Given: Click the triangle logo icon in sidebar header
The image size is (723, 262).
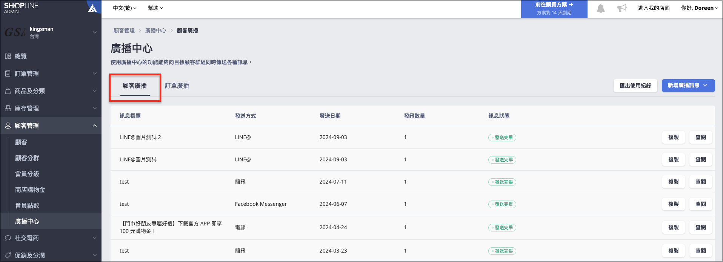Looking at the screenshot, I should coord(92,8).
